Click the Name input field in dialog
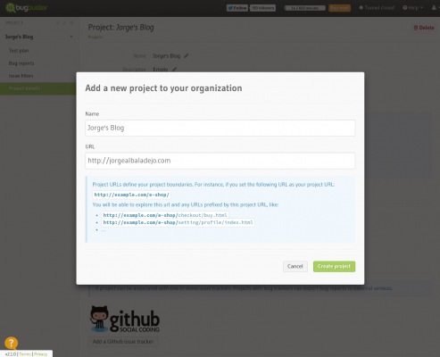440x357 pixels. (220, 128)
